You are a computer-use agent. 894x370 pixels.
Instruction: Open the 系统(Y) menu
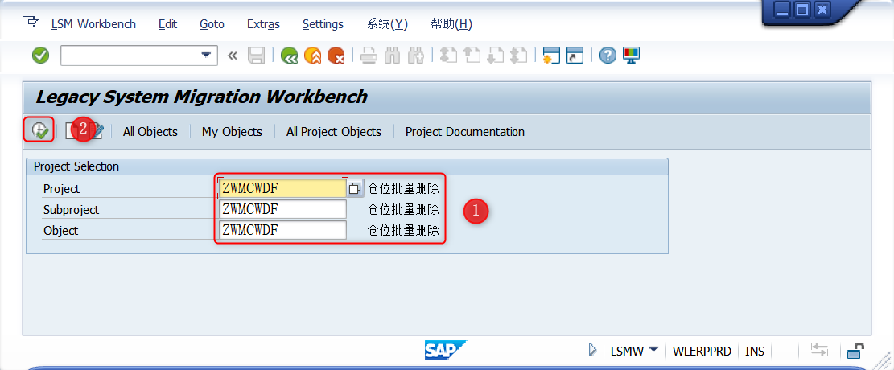point(386,24)
